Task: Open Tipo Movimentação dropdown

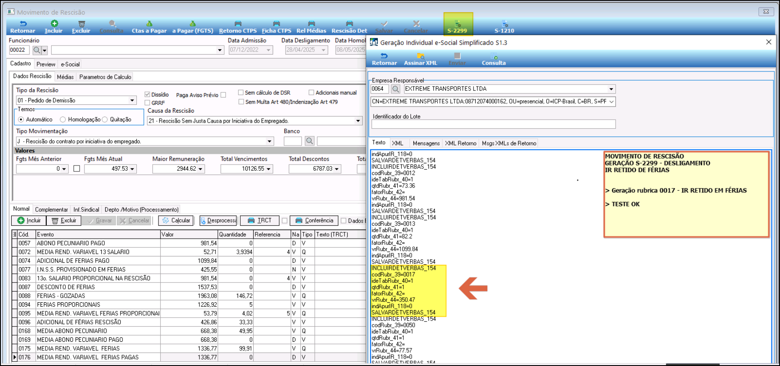Action: pyautogui.click(x=269, y=141)
